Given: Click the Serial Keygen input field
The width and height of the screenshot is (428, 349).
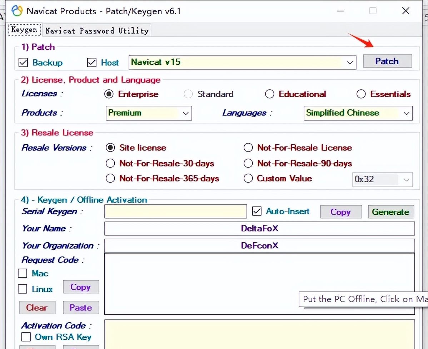Looking at the screenshot, I should tap(175, 211).
